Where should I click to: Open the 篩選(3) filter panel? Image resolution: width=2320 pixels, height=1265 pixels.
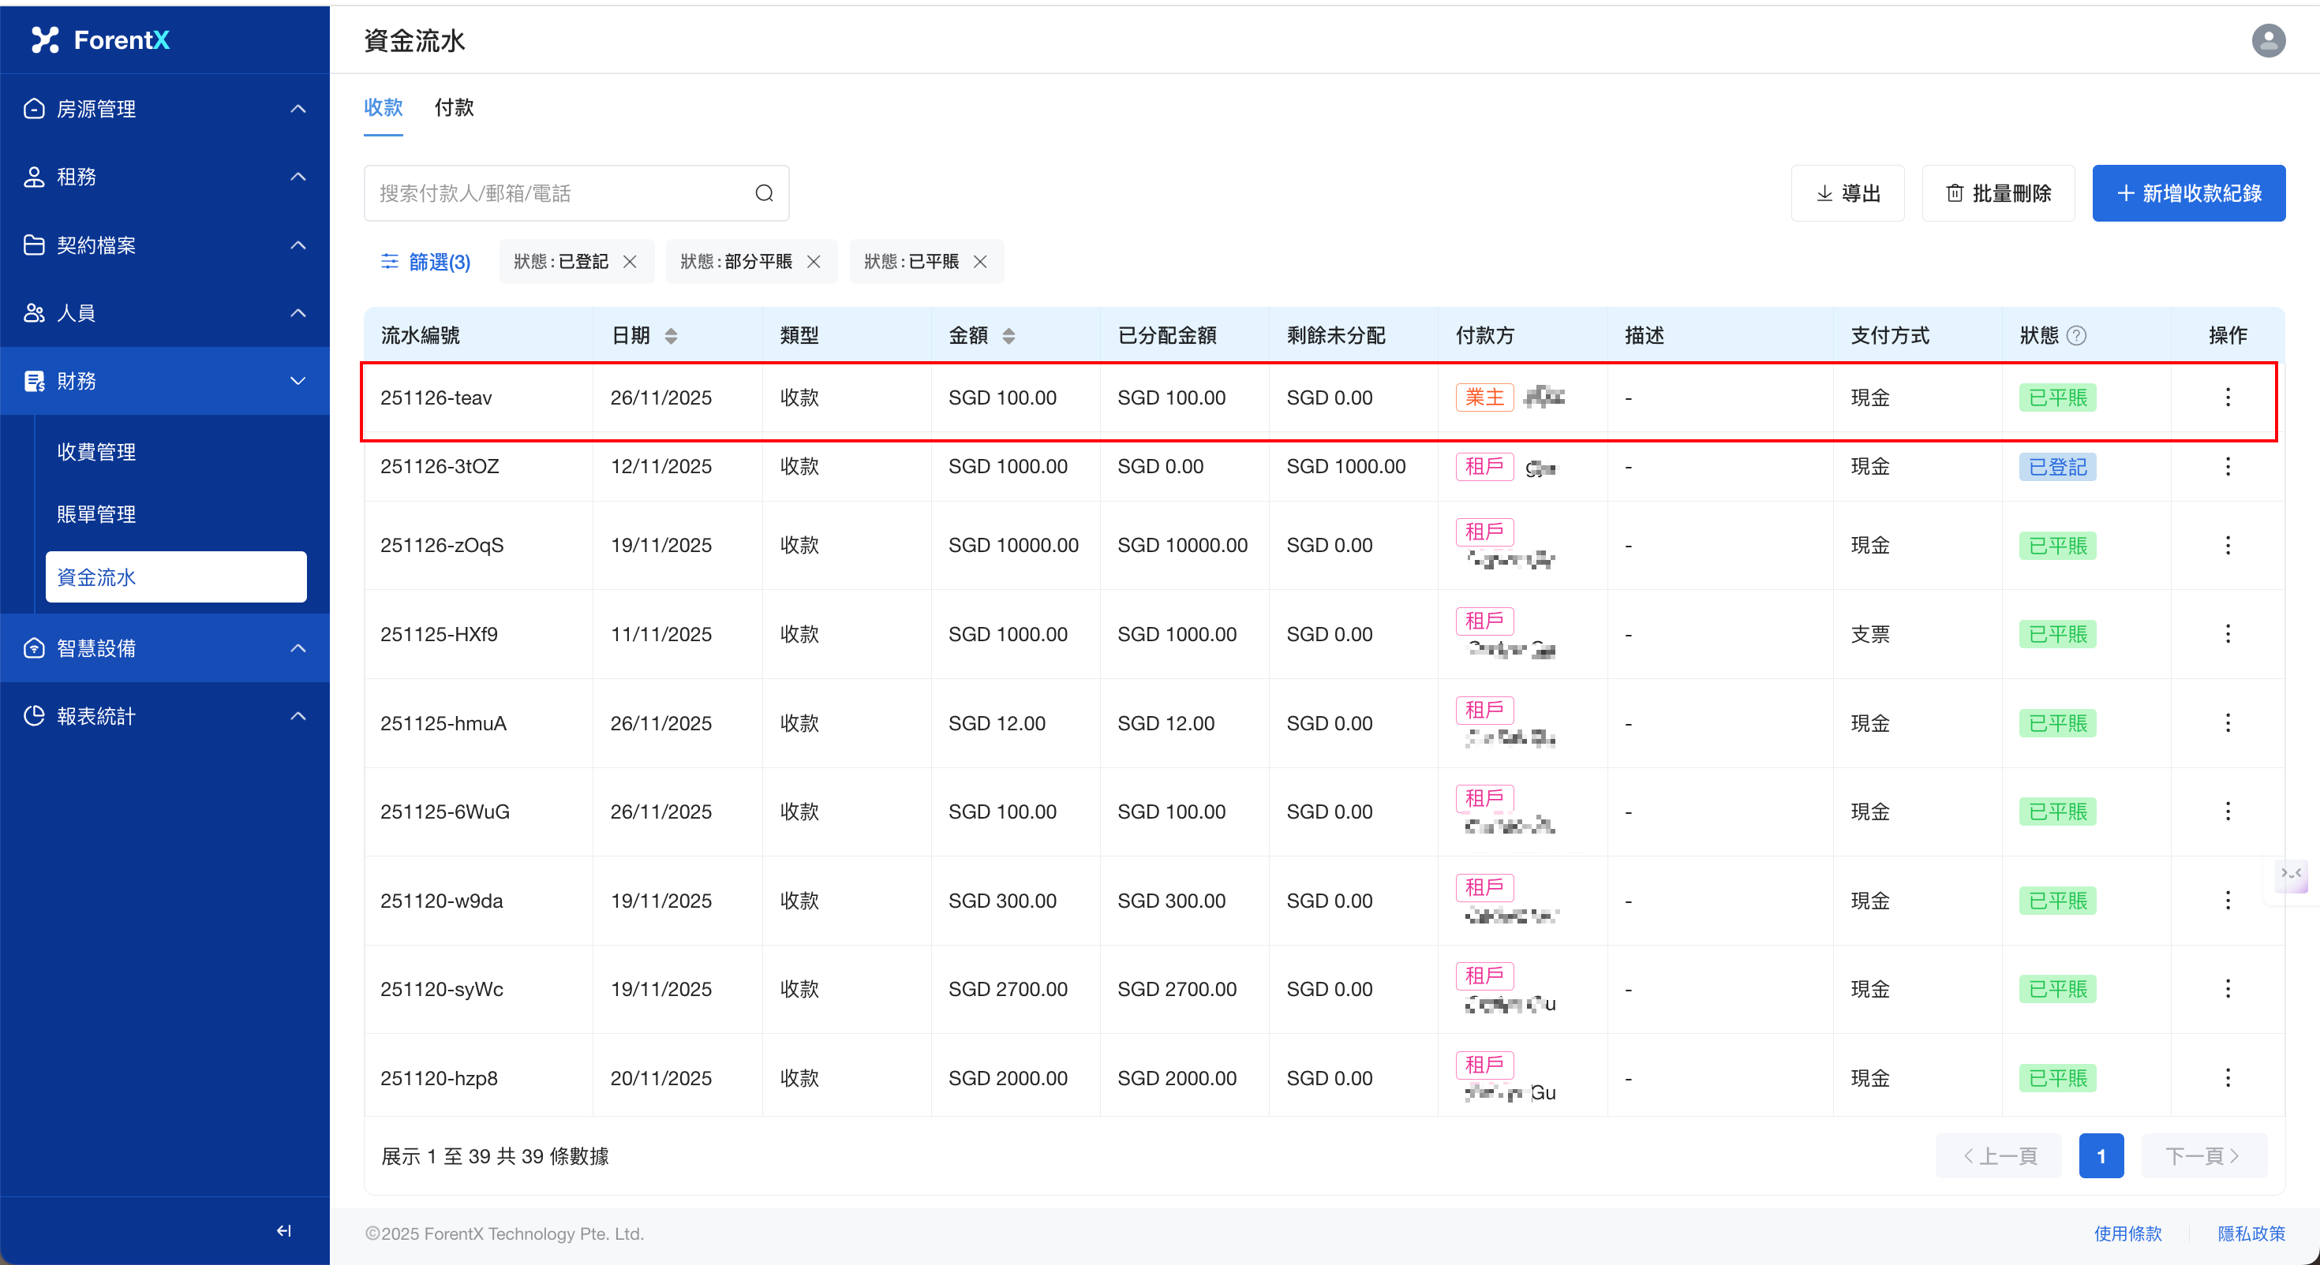click(x=425, y=262)
